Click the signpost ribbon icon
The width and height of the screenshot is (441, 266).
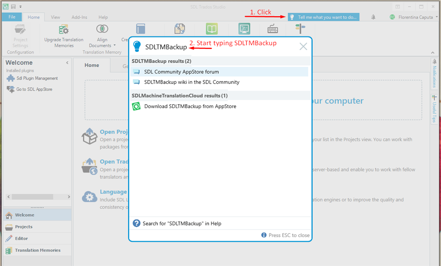coord(300,29)
